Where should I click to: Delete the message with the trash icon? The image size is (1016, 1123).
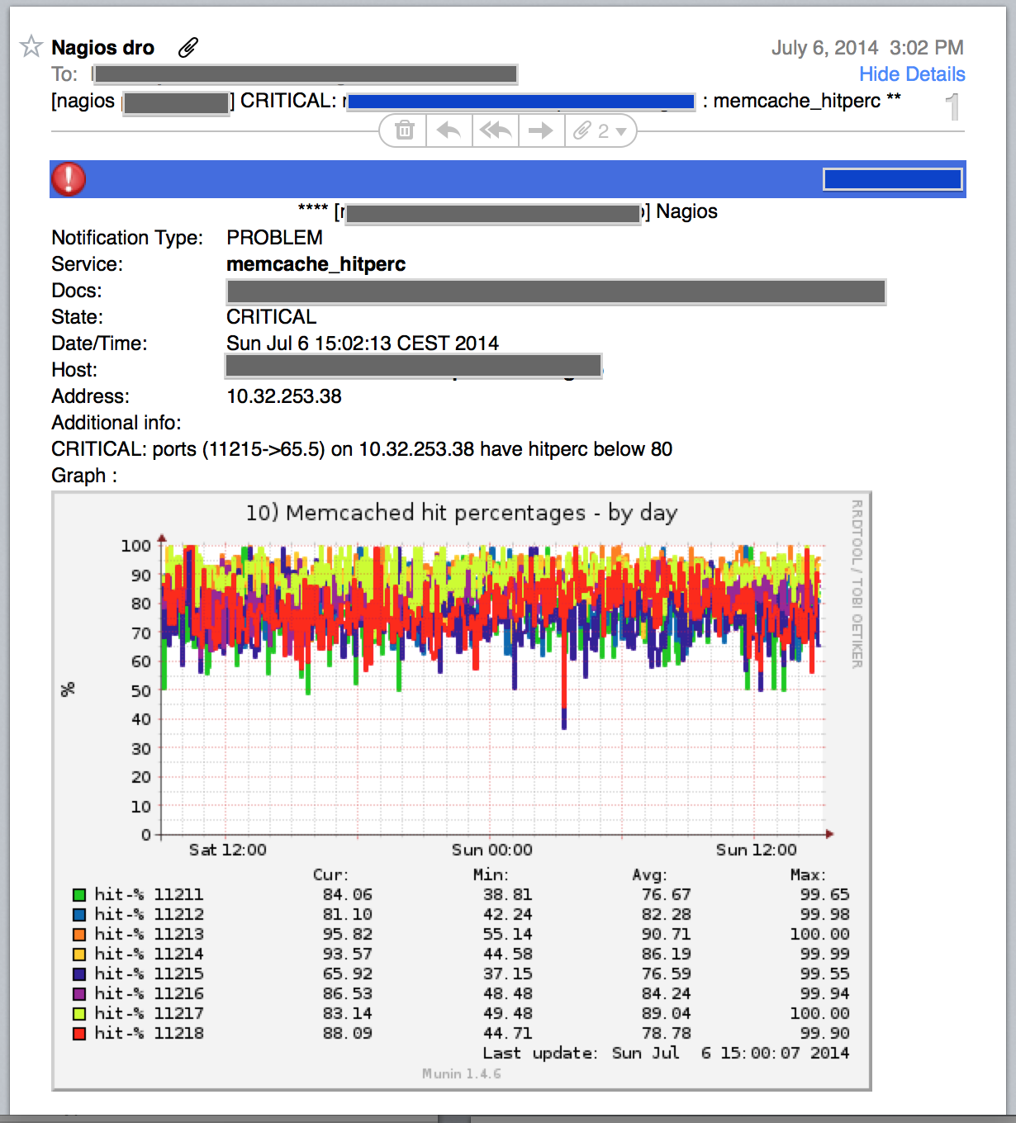coord(404,130)
